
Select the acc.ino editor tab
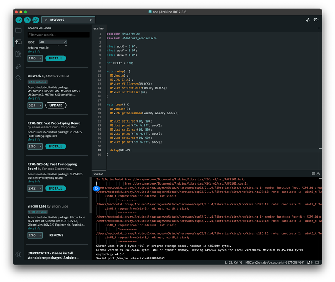[x=99, y=28]
